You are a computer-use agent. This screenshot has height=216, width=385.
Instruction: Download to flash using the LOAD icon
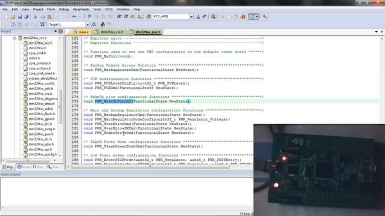point(43,25)
